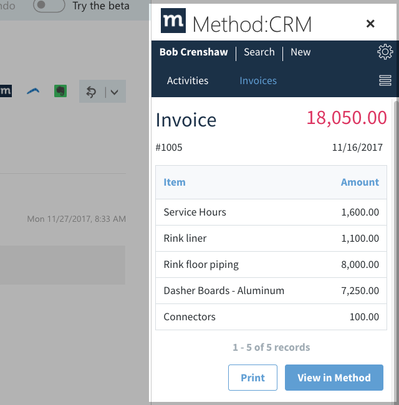
Task: Click the invoice date 11/16/2017
Action: pyautogui.click(x=357, y=148)
